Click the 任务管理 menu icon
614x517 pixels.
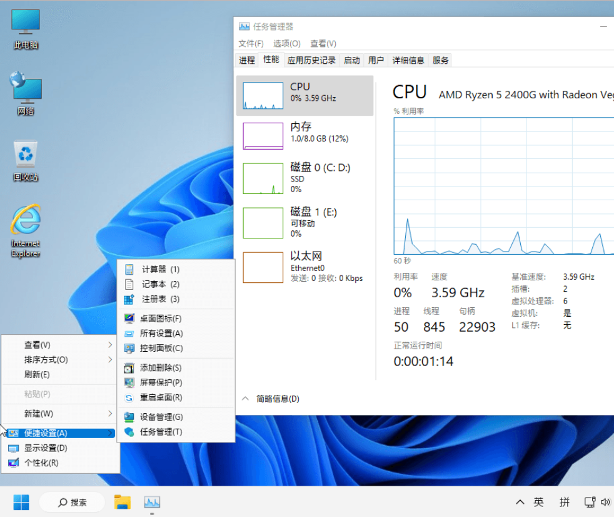[129, 432]
